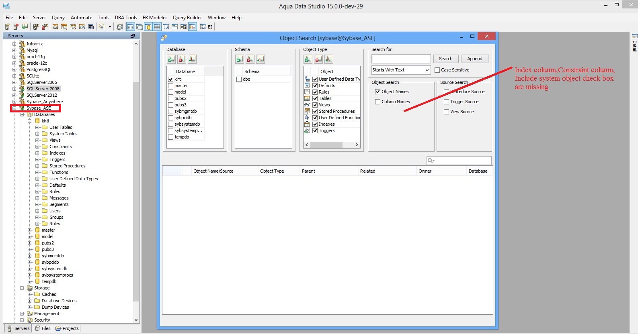Click toolbar table icon with green dot
The height and width of the screenshot is (334, 638).
coord(25,26)
